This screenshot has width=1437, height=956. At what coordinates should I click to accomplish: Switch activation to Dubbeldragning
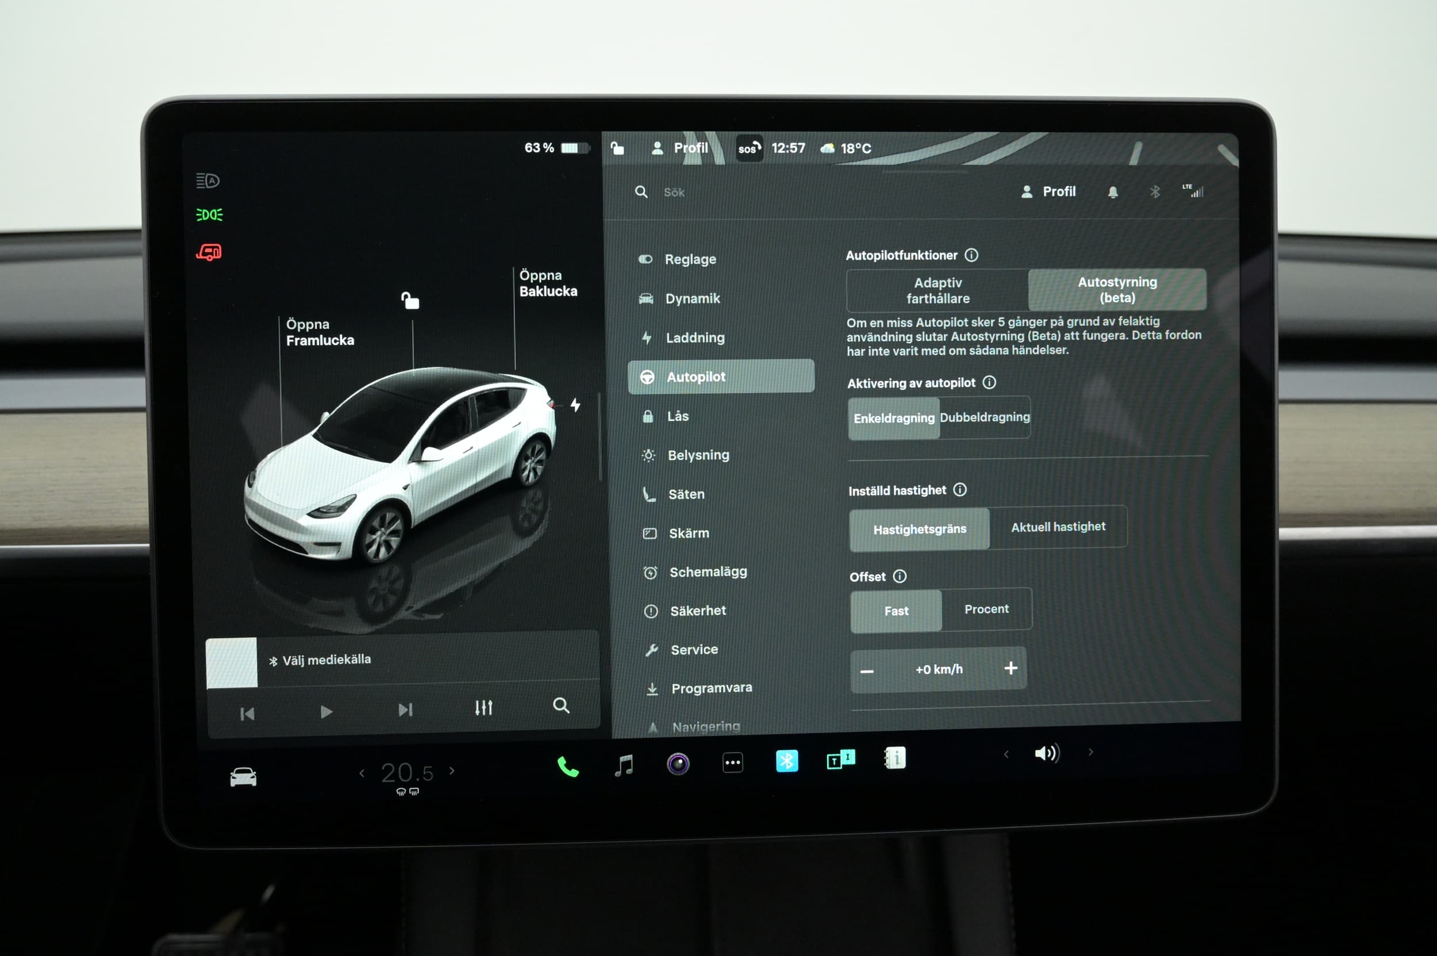984,418
